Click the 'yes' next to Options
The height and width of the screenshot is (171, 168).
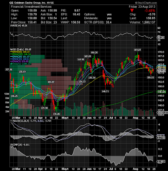coord(109,15)
